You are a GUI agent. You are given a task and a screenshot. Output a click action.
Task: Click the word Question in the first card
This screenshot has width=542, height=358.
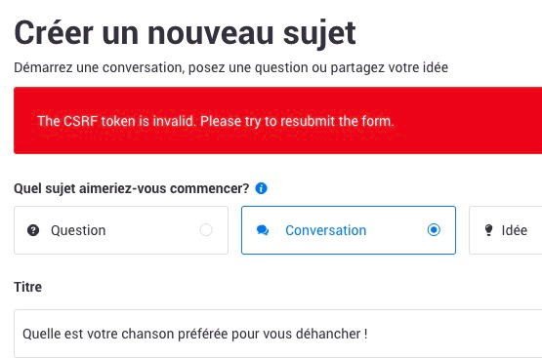tap(78, 230)
